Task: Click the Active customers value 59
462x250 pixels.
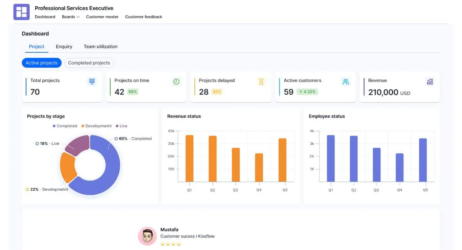Action: click(289, 92)
